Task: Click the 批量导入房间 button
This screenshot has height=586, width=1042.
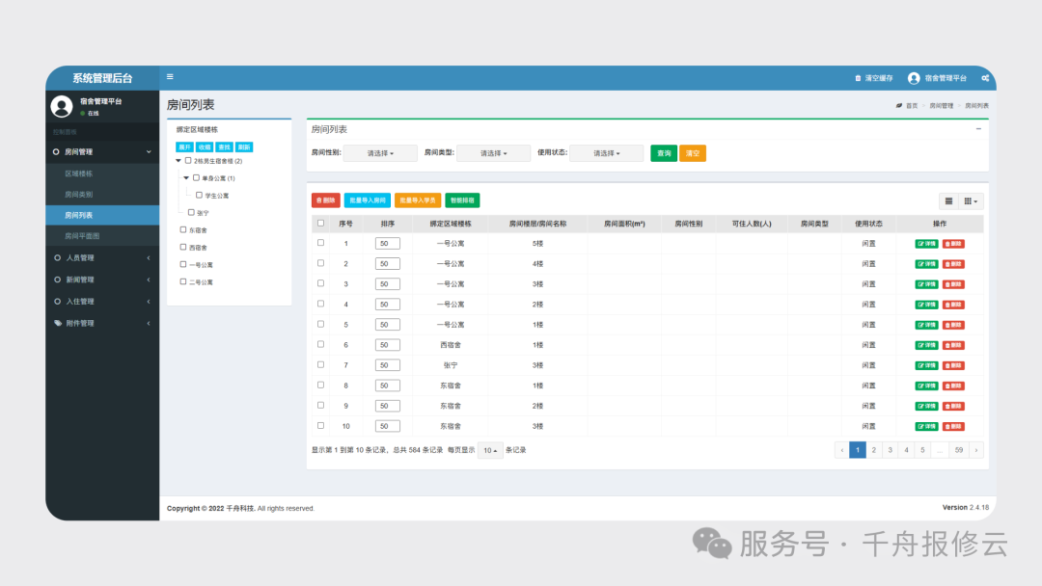Action: 367,200
